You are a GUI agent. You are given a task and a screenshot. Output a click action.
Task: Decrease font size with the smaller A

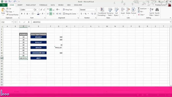44,10
